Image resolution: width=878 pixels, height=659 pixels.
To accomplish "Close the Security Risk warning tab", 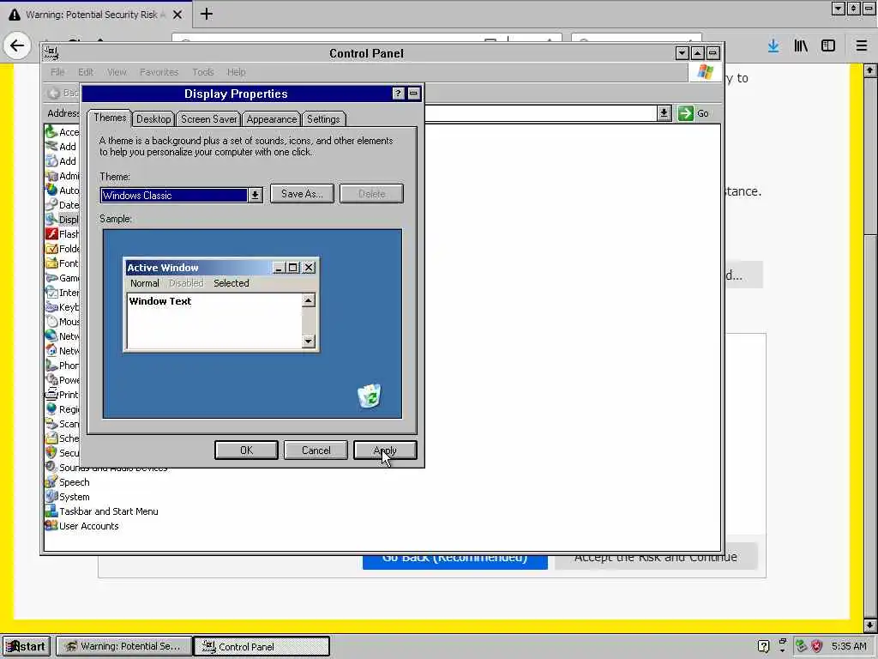I will (x=177, y=15).
